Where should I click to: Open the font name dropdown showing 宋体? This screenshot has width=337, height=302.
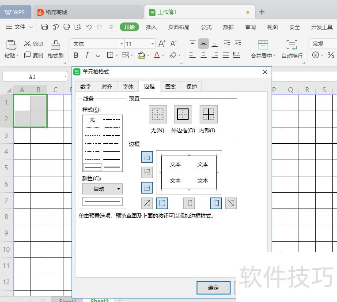pos(121,44)
